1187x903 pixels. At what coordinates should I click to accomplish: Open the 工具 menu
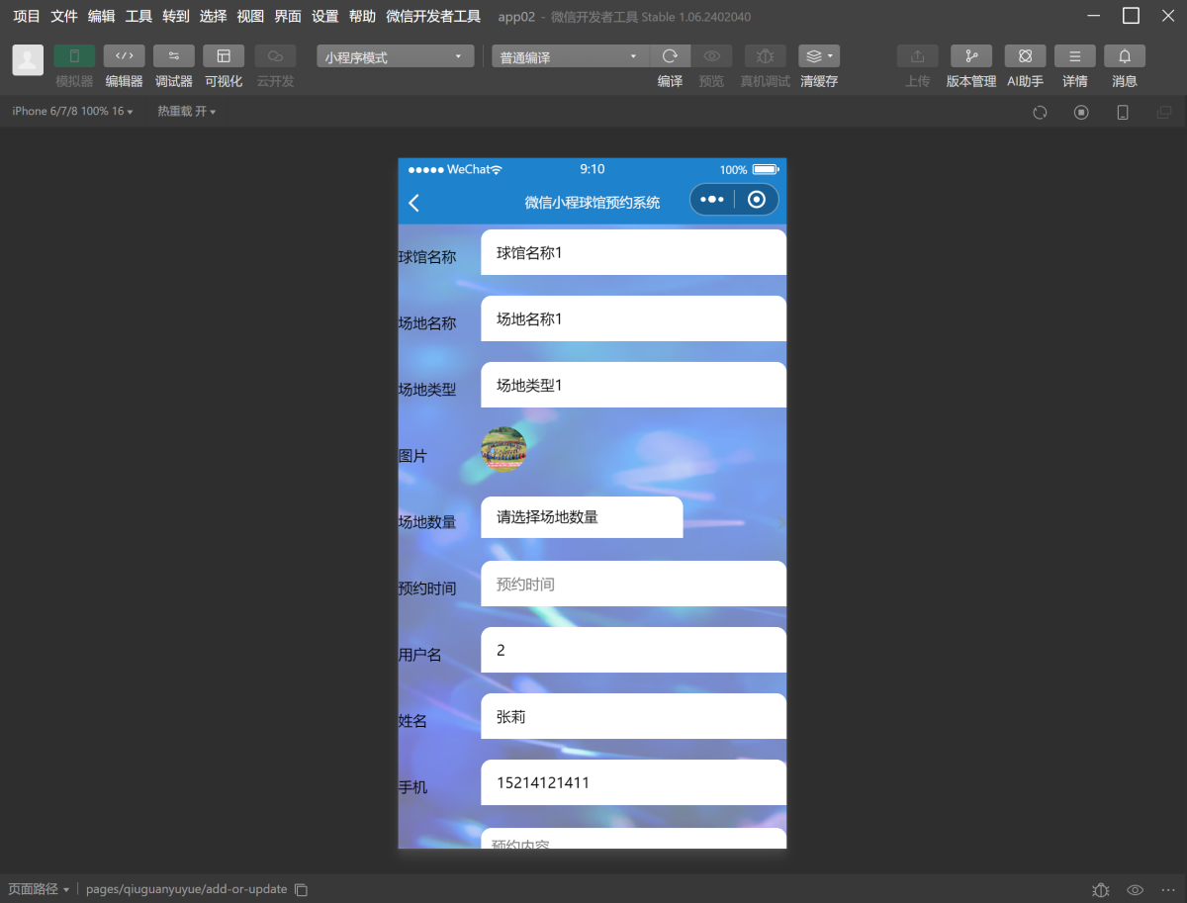pos(138,16)
